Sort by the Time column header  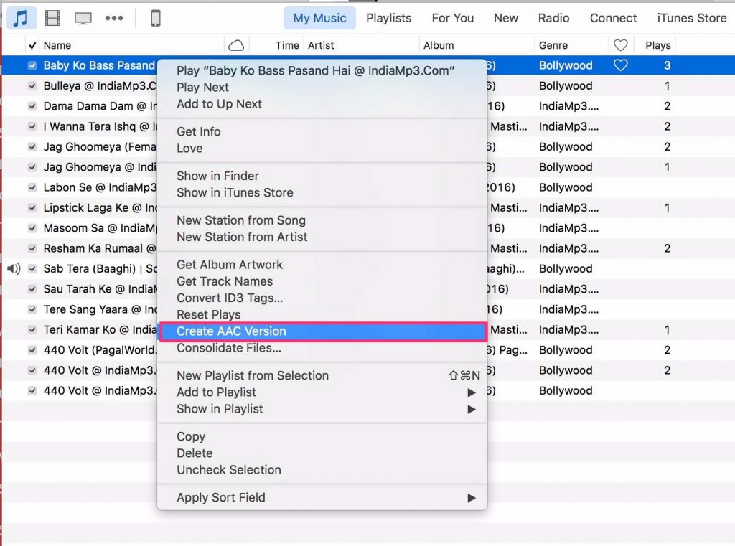287,45
